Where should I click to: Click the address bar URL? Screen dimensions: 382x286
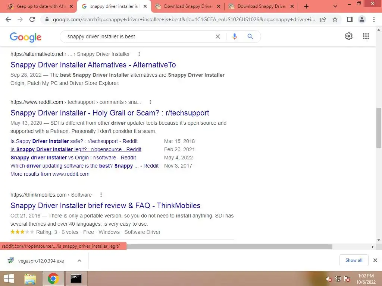tap(184, 19)
